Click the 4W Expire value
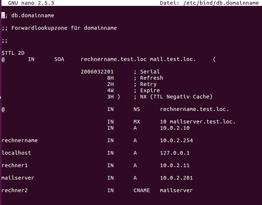The width and height of the screenshot is (262, 205). point(110,90)
